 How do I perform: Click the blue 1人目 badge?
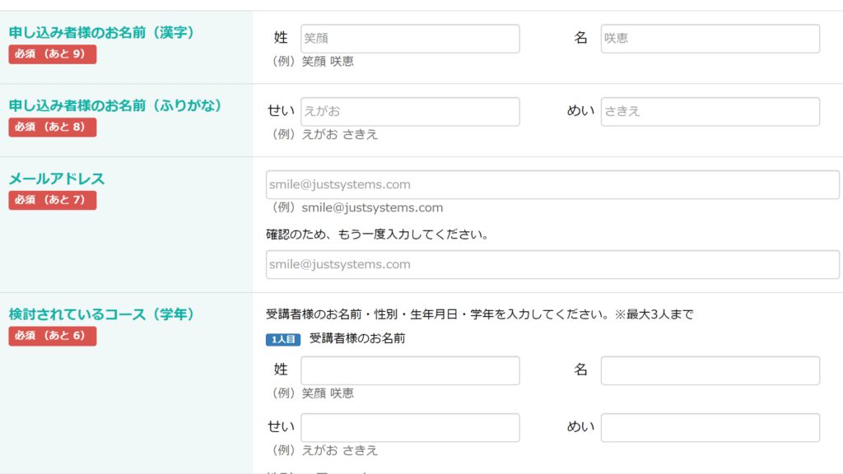point(283,339)
